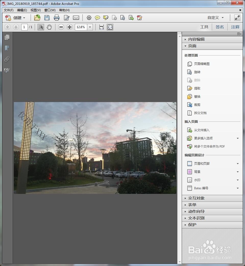245x266 pixels.
Task: Open the 页眉和页脚 tool
Action: [201, 163]
